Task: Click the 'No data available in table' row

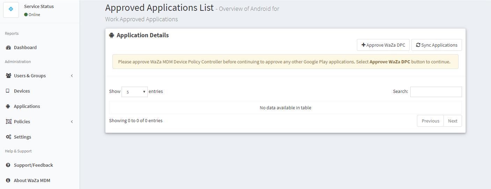Action: [285, 108]
